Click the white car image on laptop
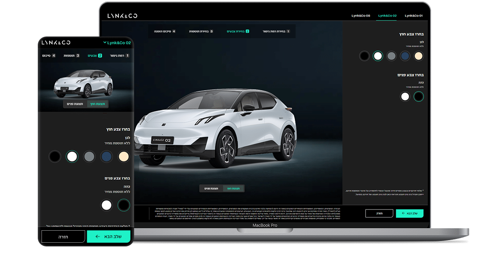 click(216, 128)
